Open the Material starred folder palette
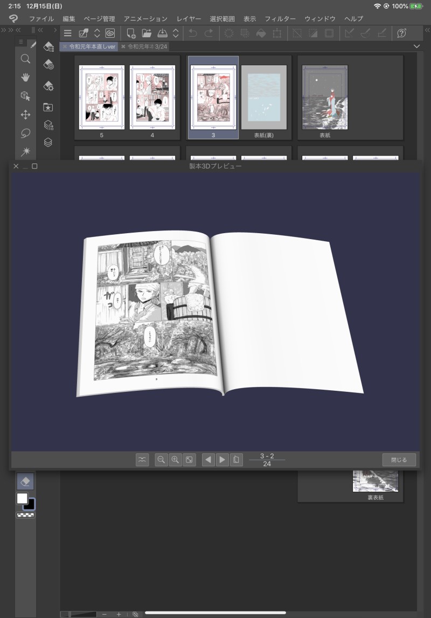 pos(48,107)
